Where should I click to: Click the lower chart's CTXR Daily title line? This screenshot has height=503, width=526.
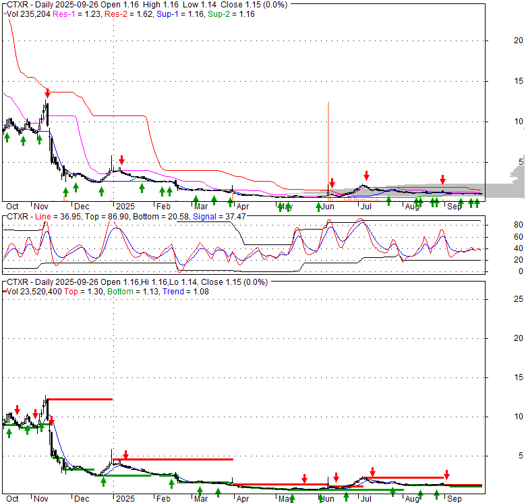pos(137,282)
